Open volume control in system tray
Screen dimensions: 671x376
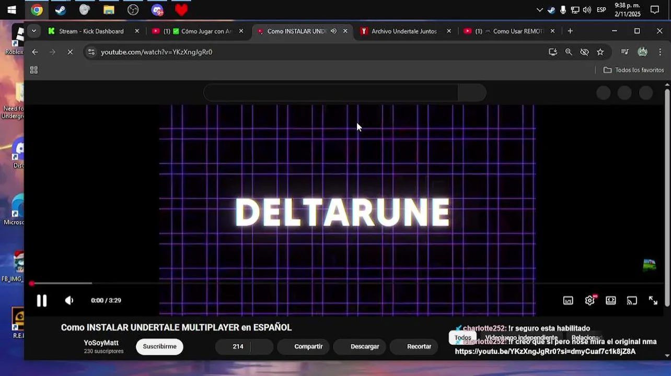587,9
